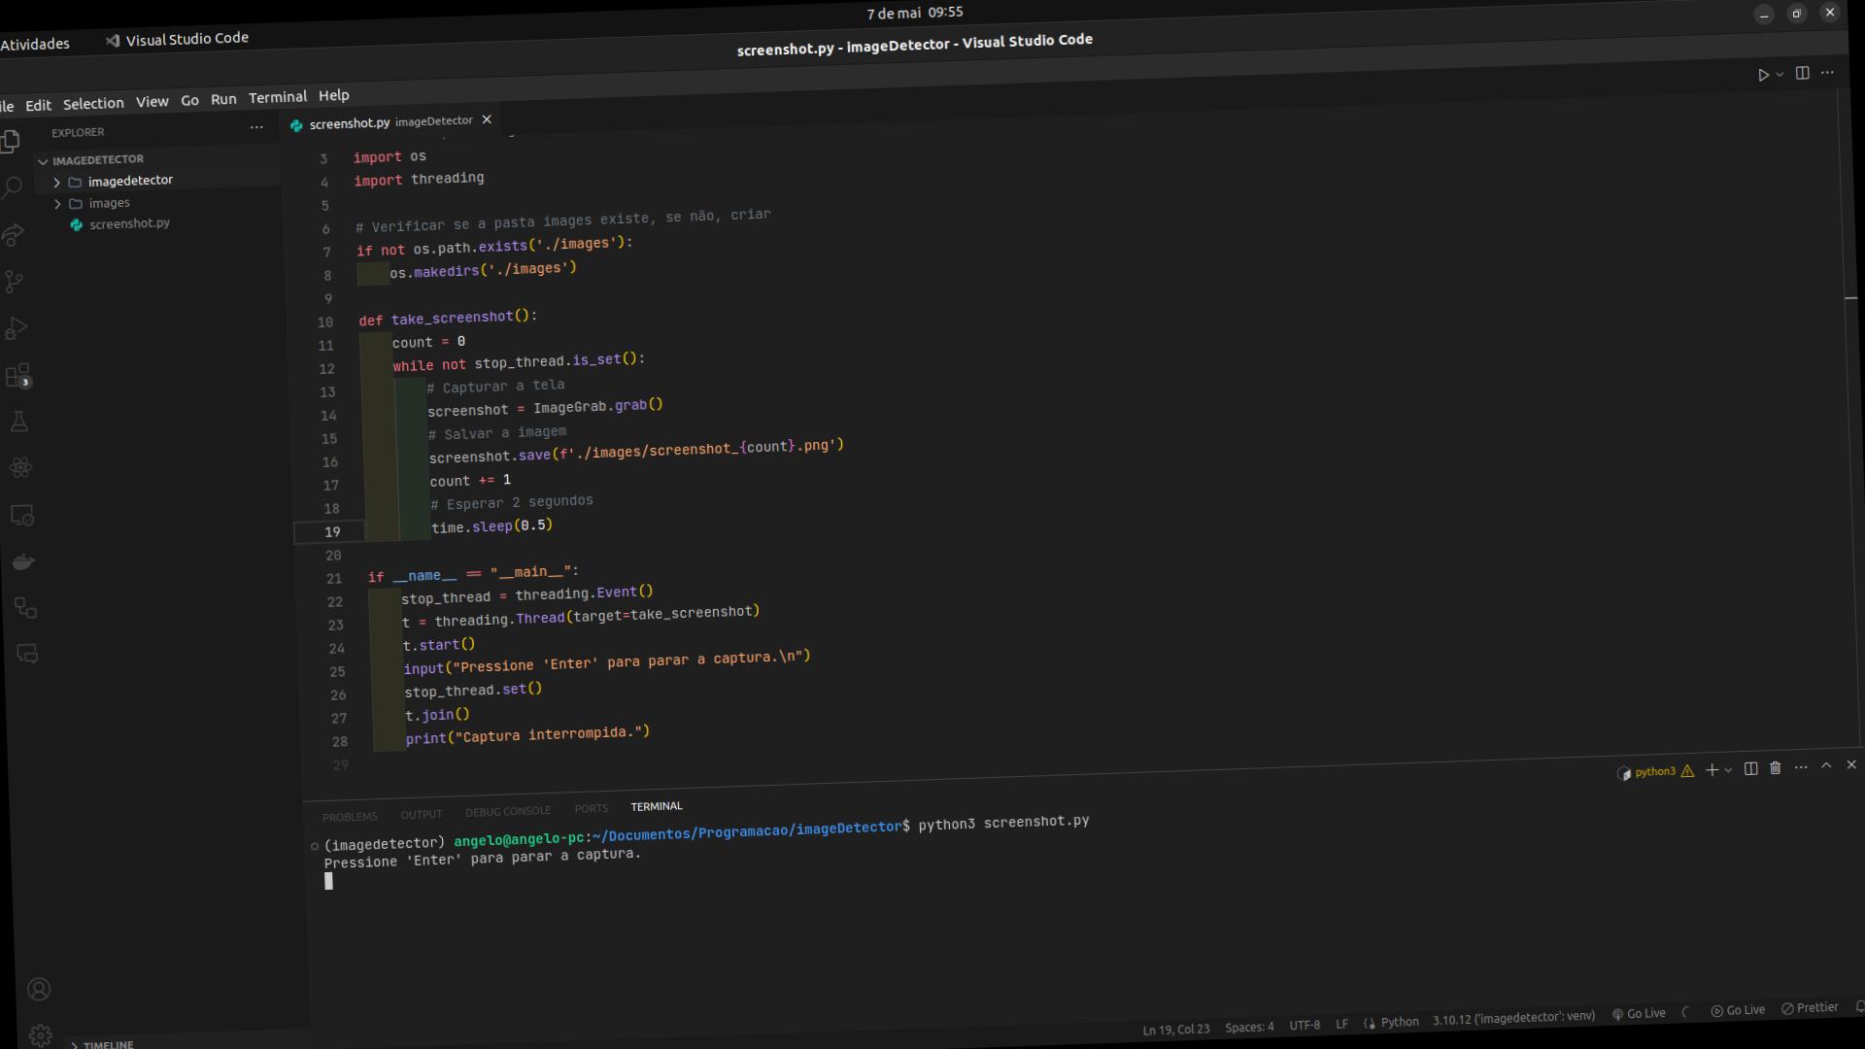Click Ln 19, Col 23 in status bar
The image size is (1865, 1049).
coord(1176,1030)
